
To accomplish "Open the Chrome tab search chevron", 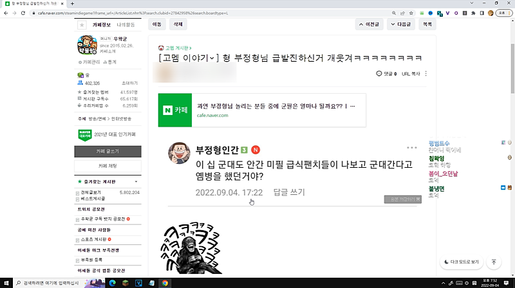I will pyautogui.click(x=472, y=3).
